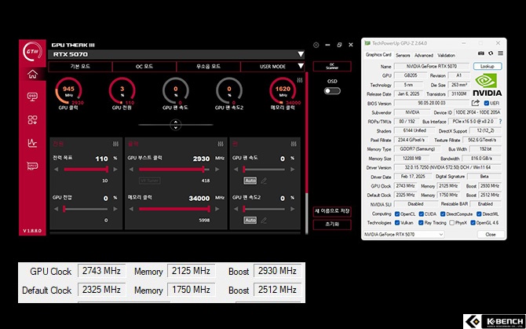The height and width of the screenshot is (329, 526).
Task: Expand the RTX 5070 GPU selector dropdown
Action: click(301, 54)
